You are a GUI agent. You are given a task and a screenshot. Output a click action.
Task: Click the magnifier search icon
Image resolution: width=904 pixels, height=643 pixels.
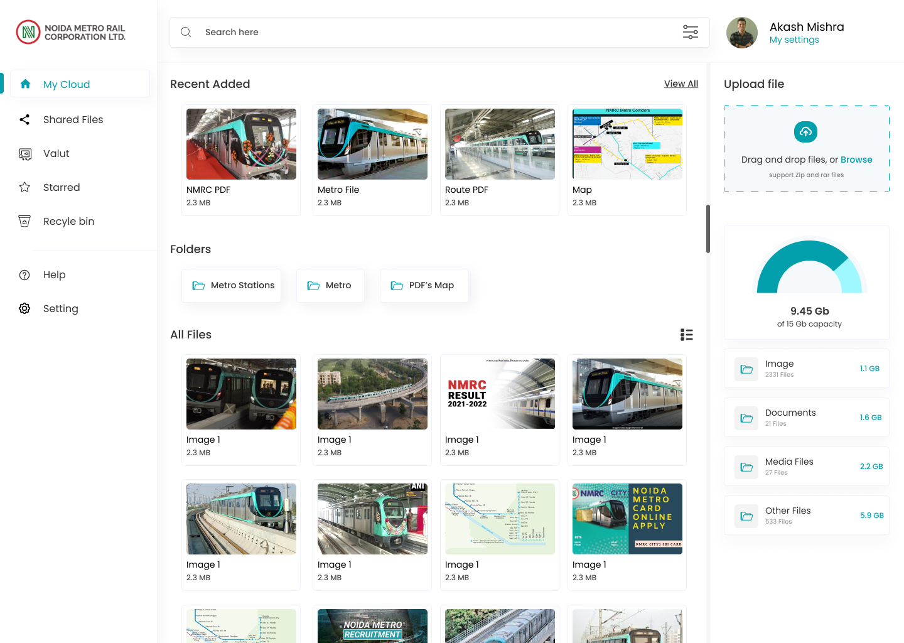point(186,32)
